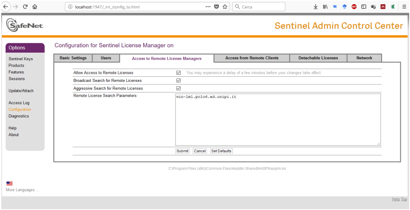The image size is (410, 210).
Task: Click the Set Defaults button
Action: (x=221, y=151)
